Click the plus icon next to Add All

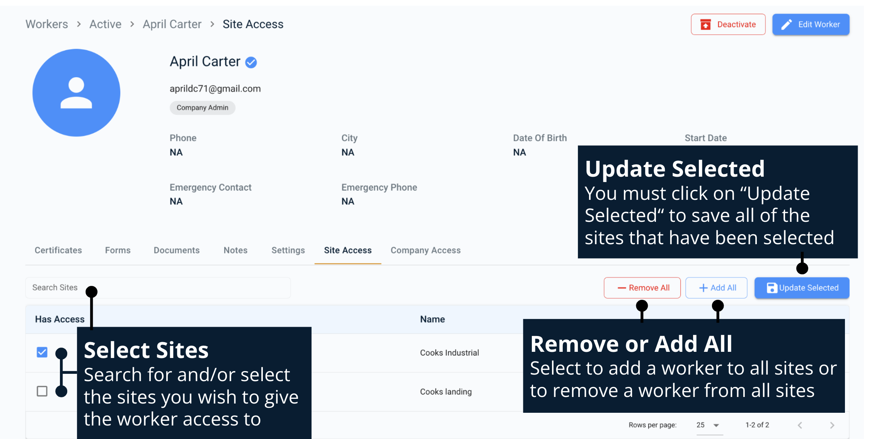[x=703, y=288]
